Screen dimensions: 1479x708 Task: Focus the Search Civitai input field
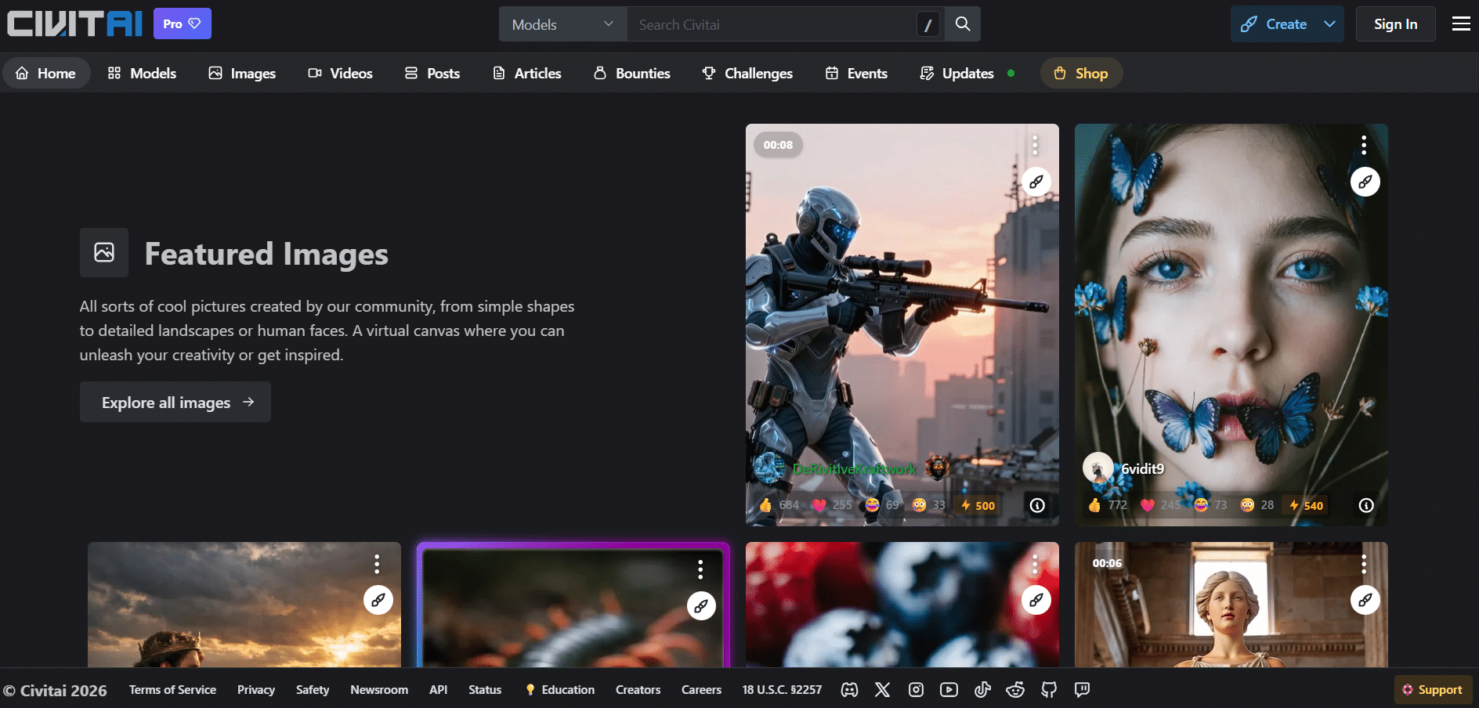coord(772,24)
